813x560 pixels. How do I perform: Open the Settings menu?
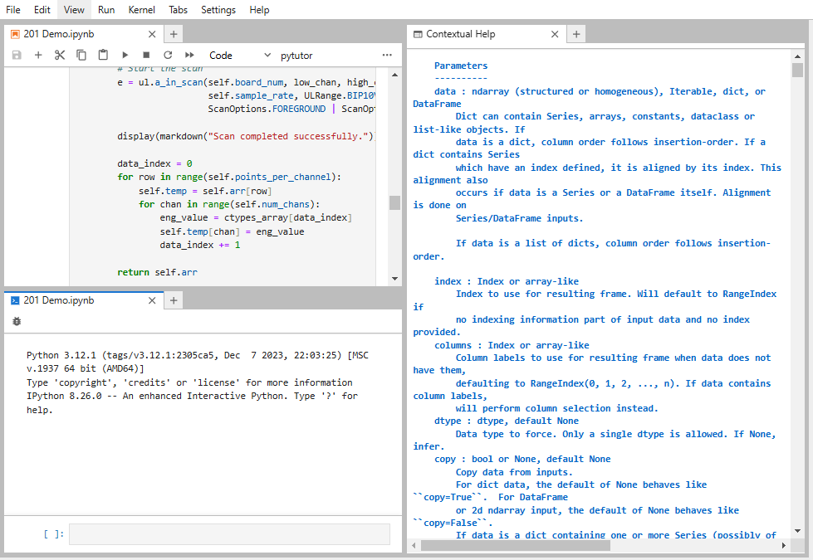[x=218, y=10]
